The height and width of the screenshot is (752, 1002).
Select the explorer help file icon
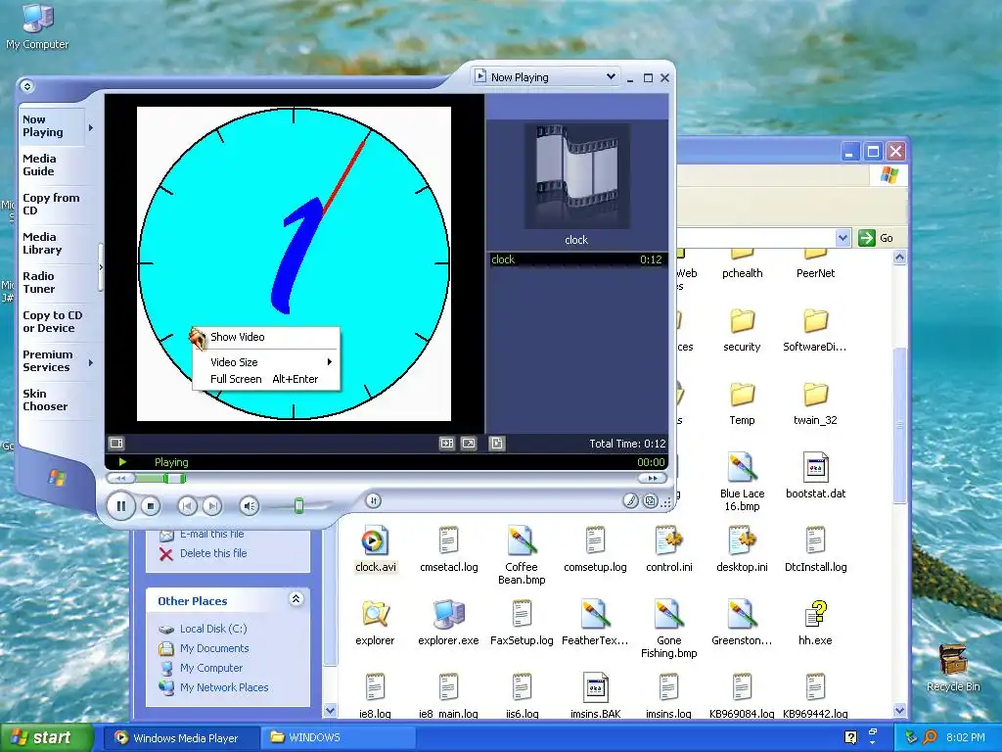375,624
